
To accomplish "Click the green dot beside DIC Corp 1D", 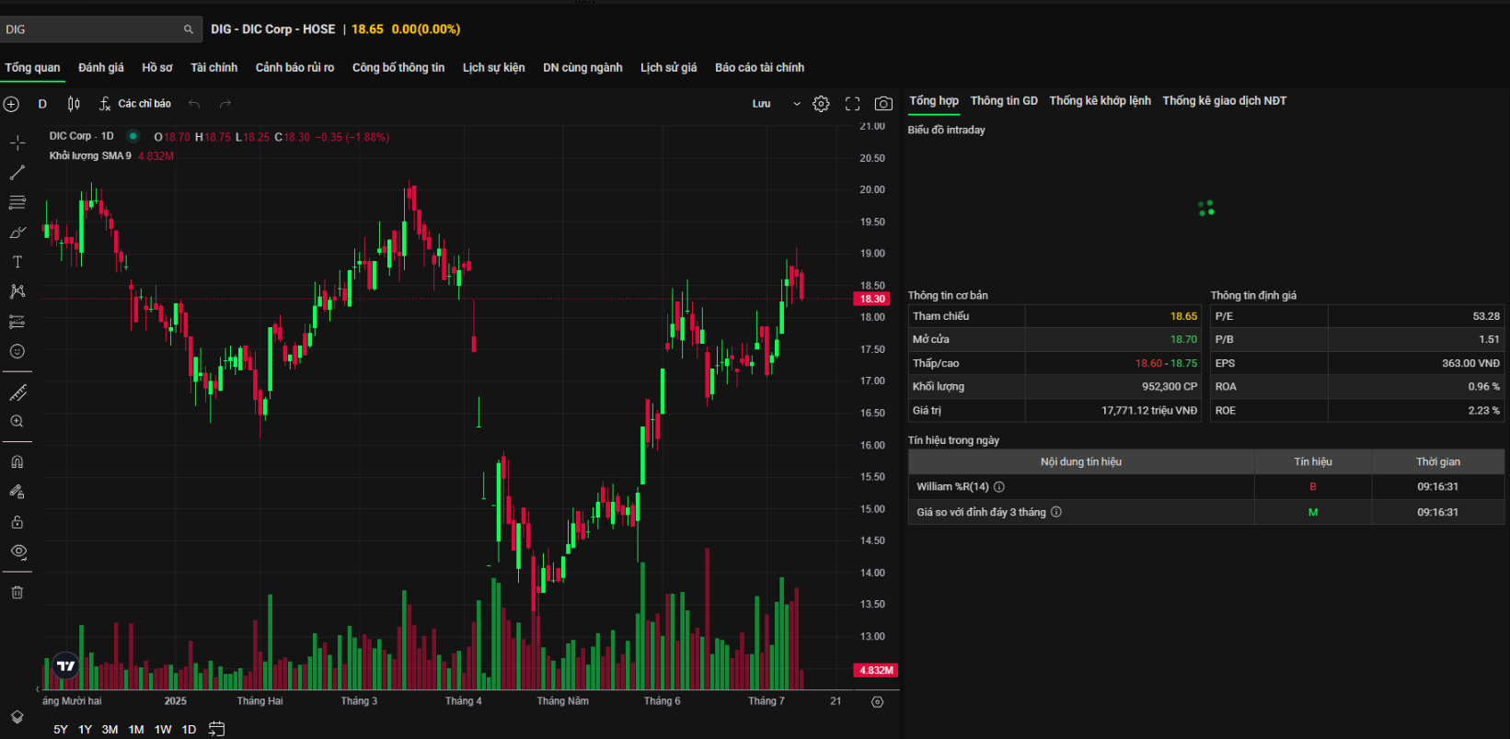I will [x=133, y=136].
